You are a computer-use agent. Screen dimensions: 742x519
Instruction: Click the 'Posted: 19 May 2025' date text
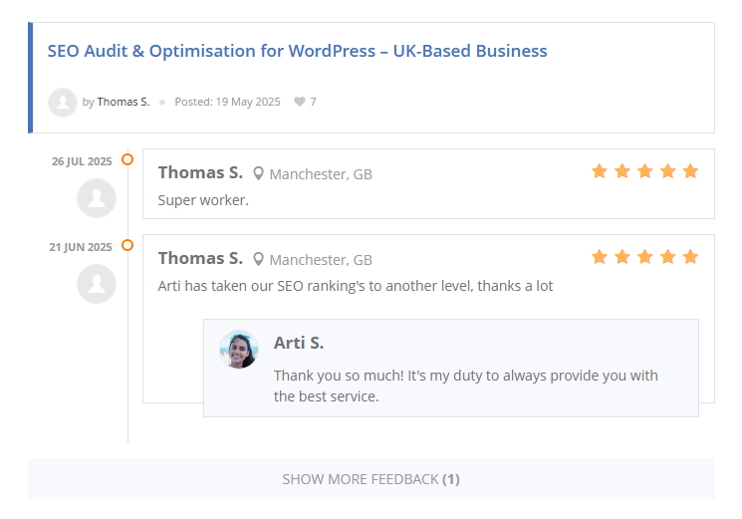227,102
